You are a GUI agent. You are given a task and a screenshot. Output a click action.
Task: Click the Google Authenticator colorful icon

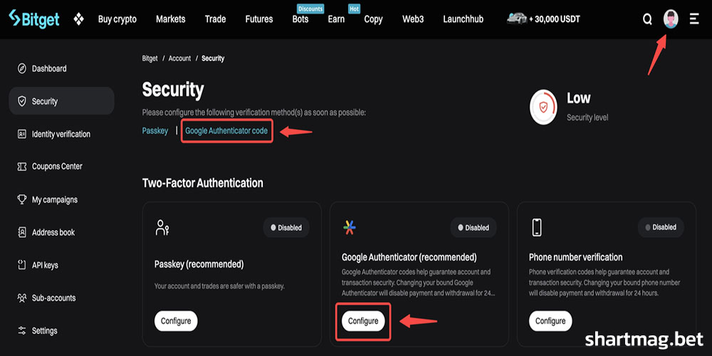pos(349,228)
